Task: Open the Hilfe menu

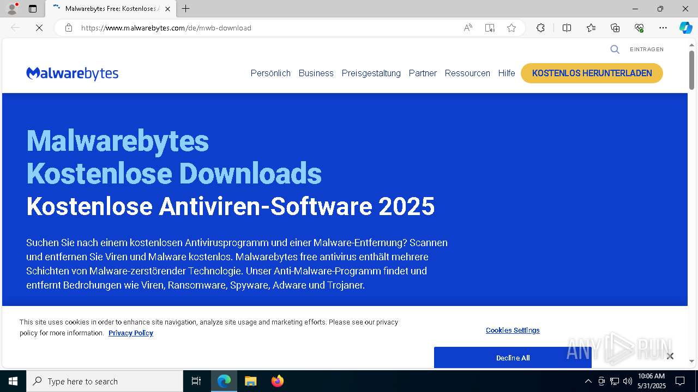Action: click(x=507, y=73)
